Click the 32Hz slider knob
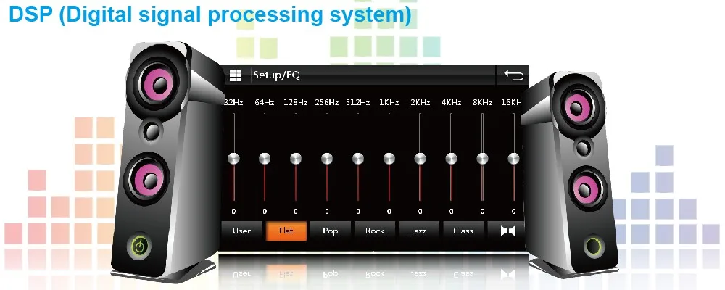Image resolution: width=725 pixels, height=290 pixels. pos(234,159)
